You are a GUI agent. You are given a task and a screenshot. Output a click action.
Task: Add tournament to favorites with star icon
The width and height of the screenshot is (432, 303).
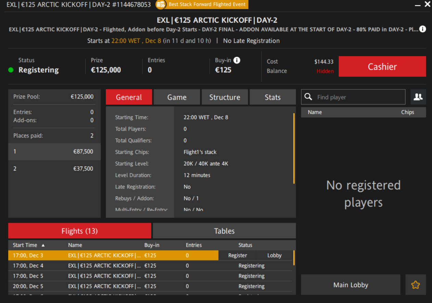pos(416,285)
